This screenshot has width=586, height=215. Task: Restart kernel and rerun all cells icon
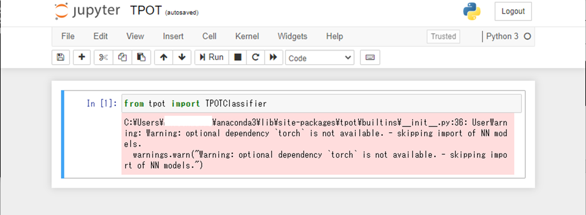(274, 58)
